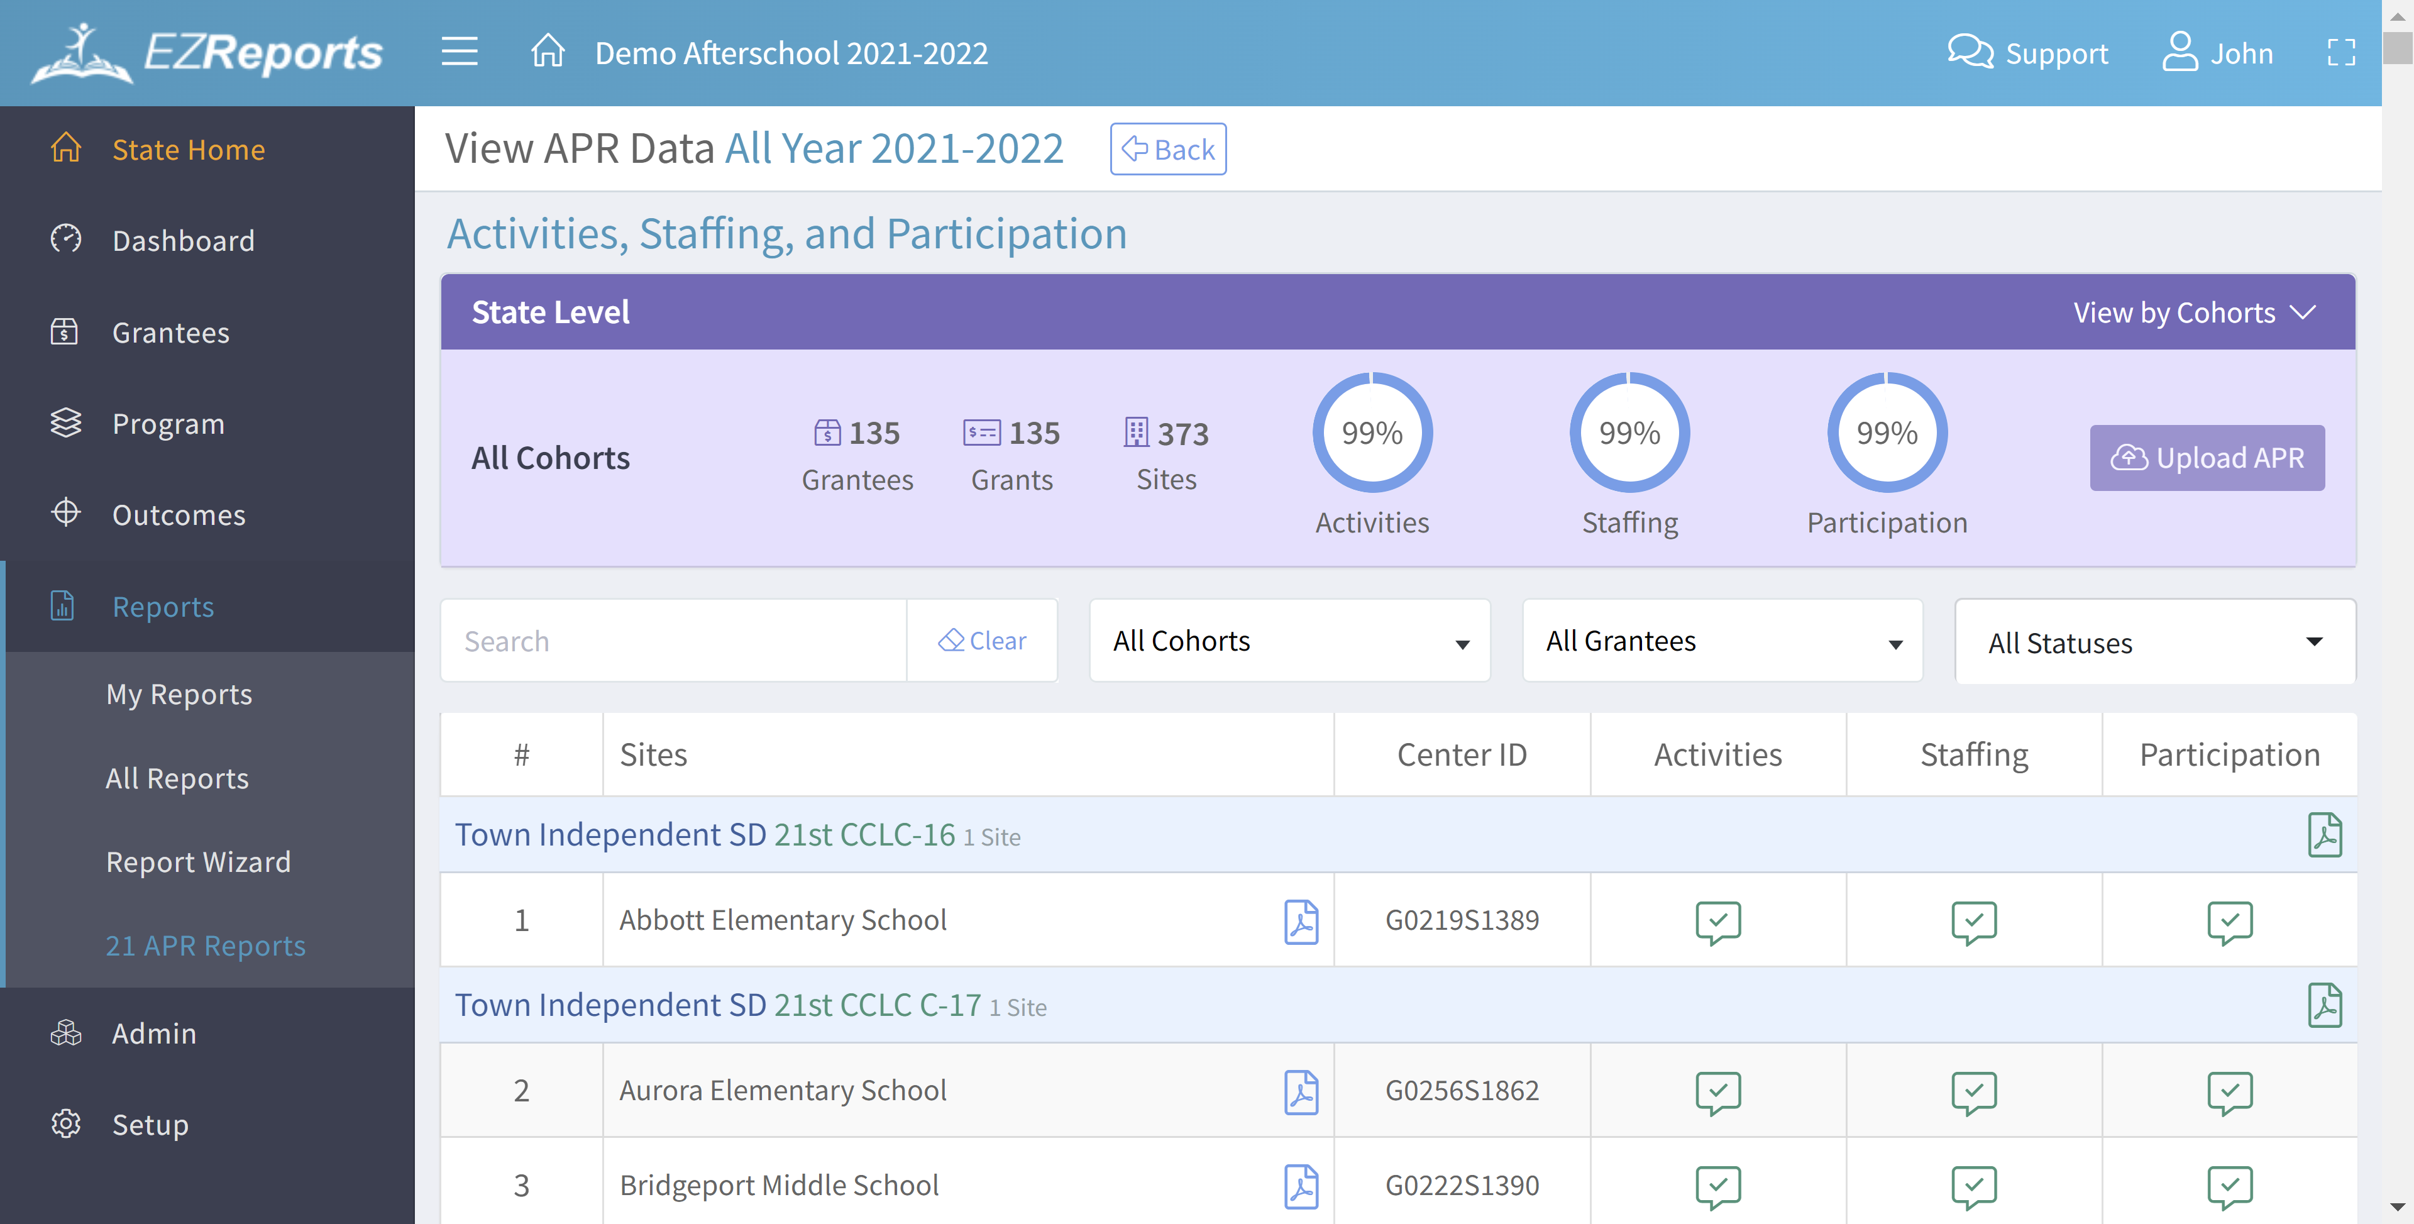Navigate to the Report Wizard
Screen dimensions: 2414x1224
tap(199, 861)
